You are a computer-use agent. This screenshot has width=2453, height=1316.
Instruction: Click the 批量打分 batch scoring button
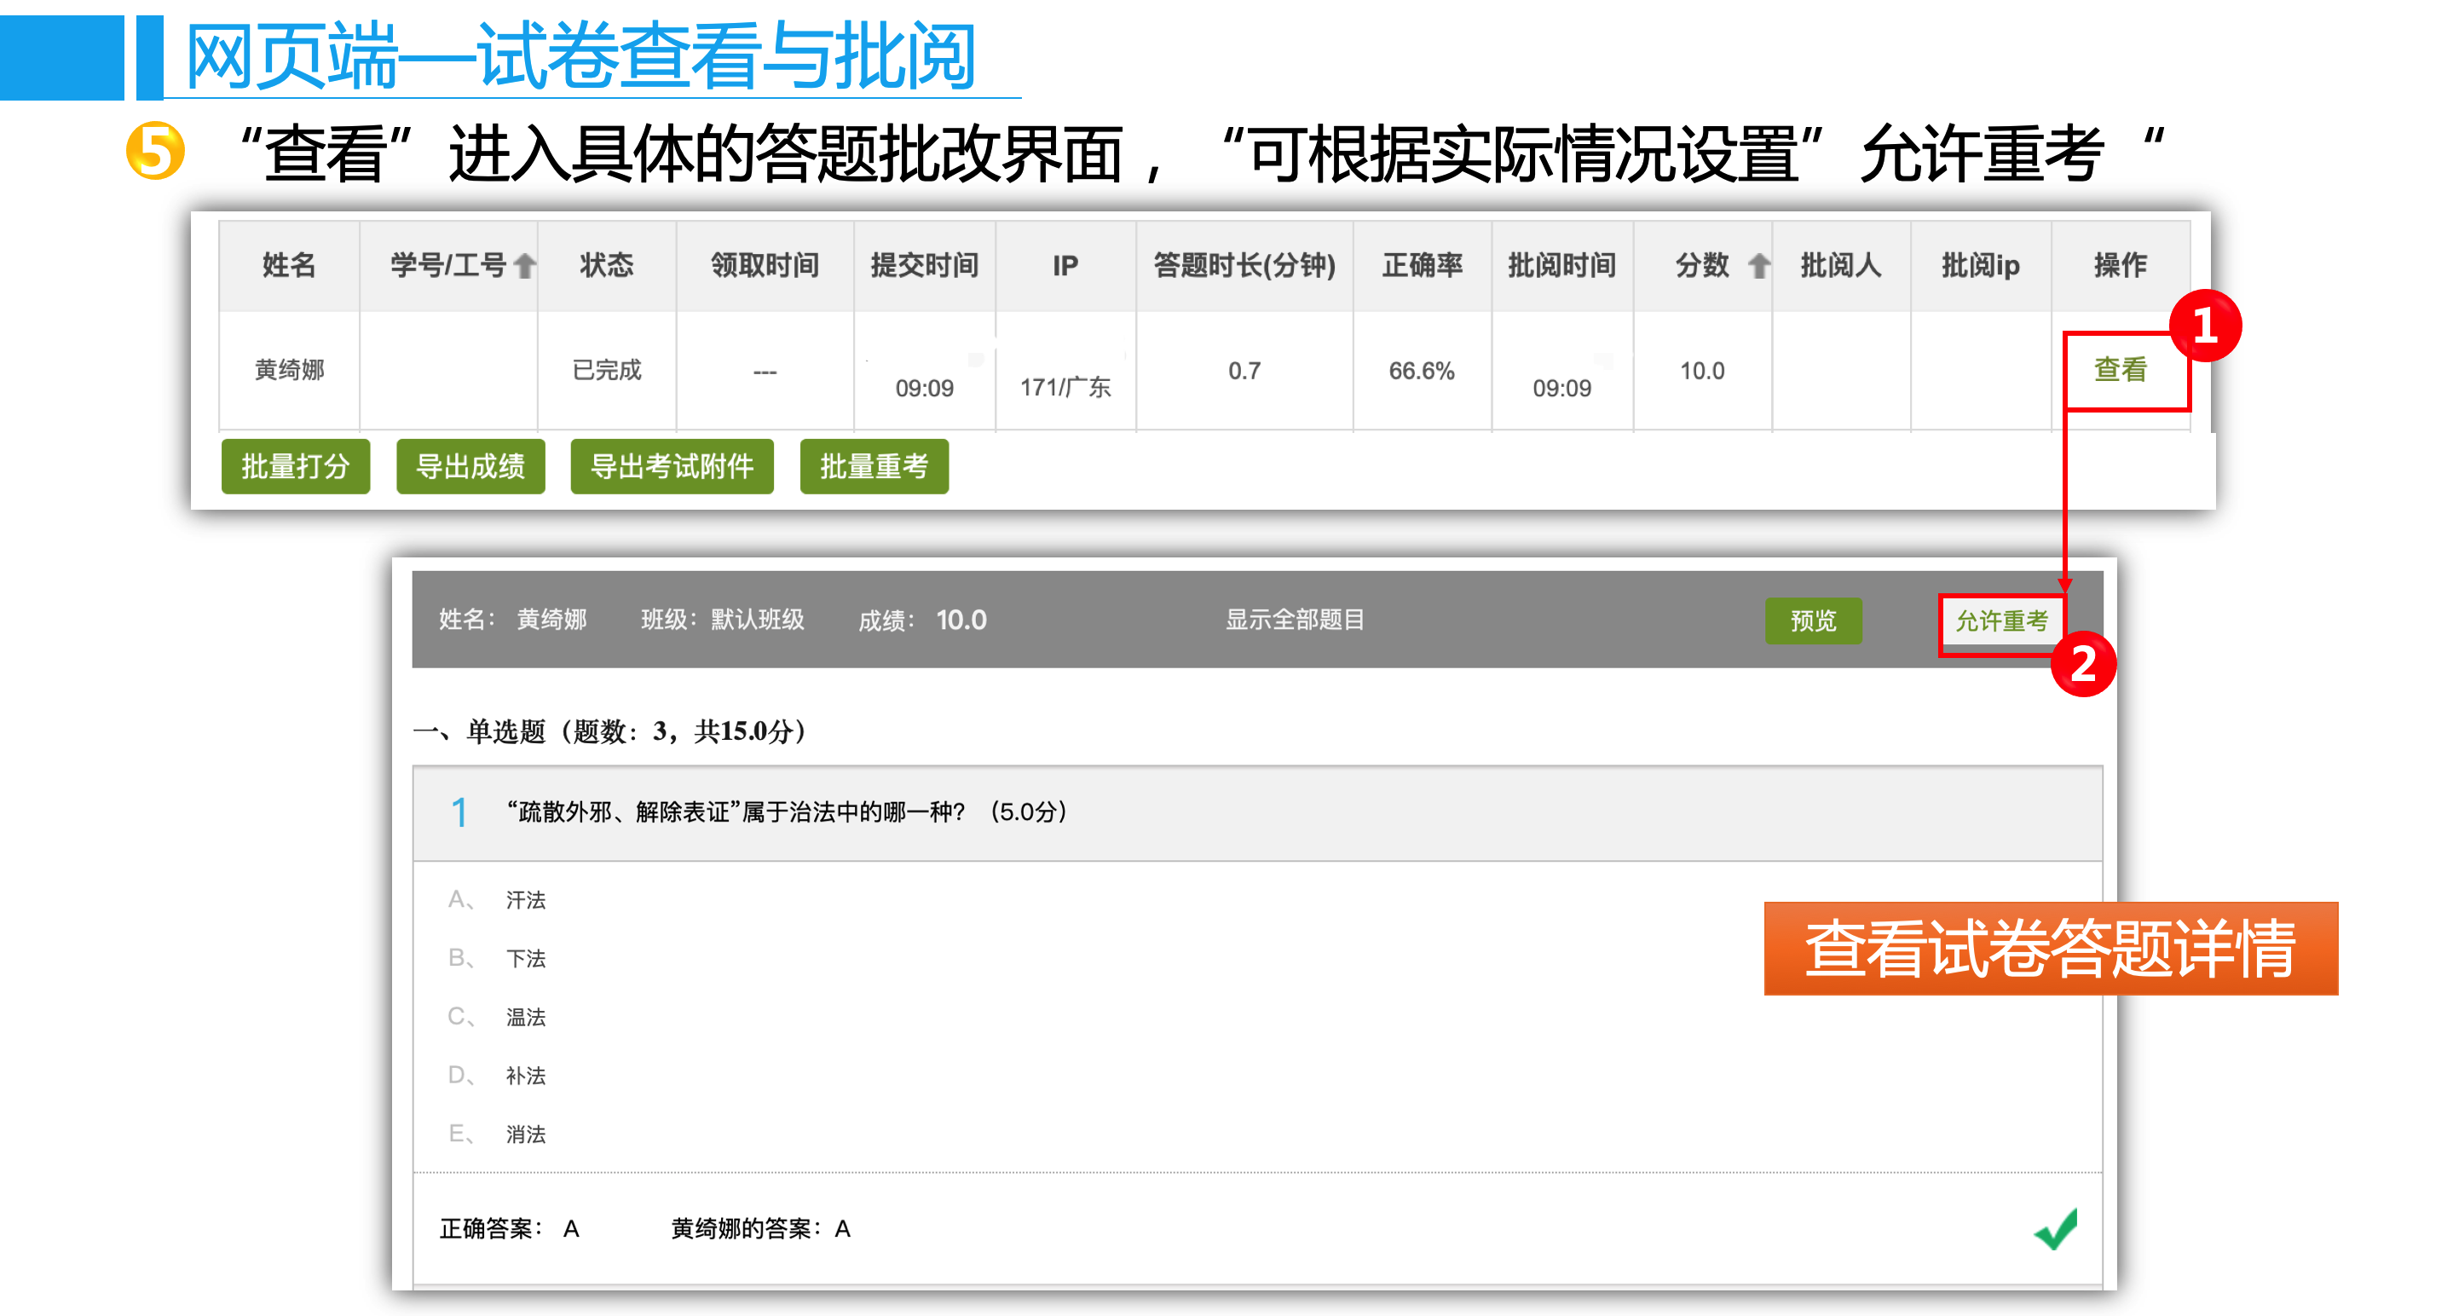point(295,466)
